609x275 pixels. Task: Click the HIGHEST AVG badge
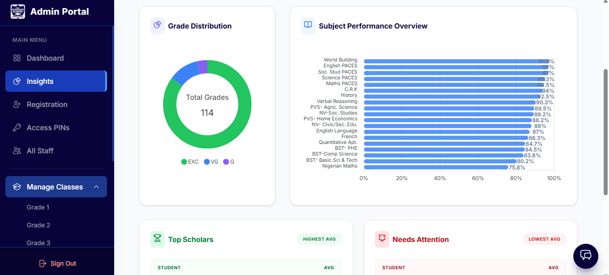[319, 239]
